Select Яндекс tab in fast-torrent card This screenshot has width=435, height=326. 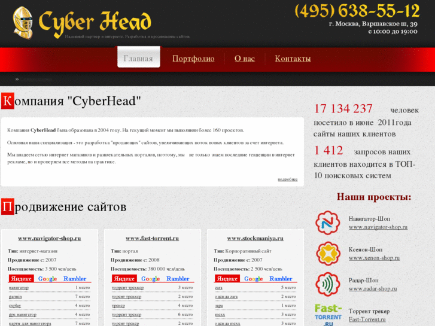[x=124, y=279]
